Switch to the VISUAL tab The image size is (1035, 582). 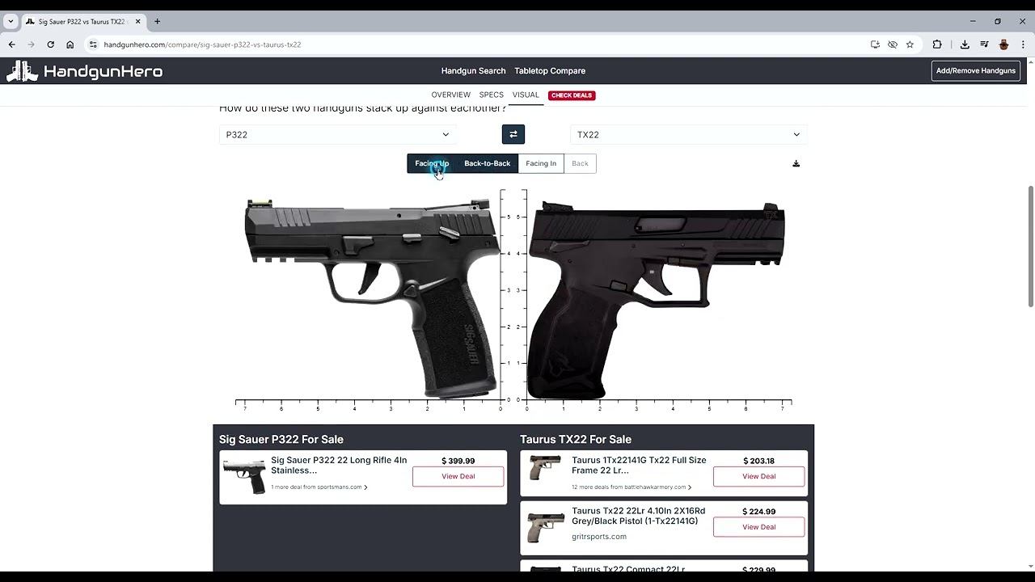(x=526, y=95)
